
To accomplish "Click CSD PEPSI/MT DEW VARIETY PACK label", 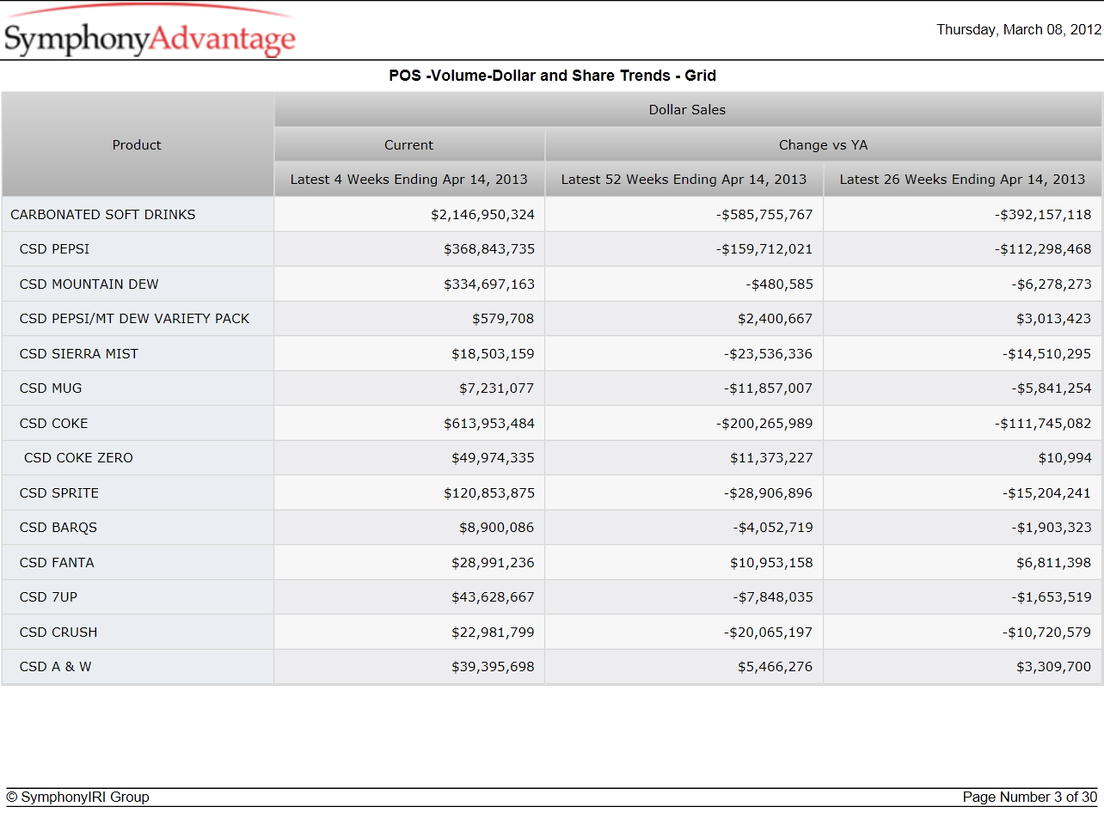I will (135, 319).
